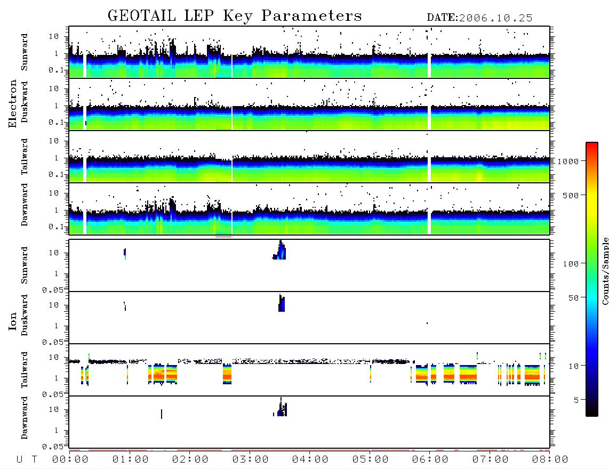Click the 'DATE:2006.10.25' label
The width and height of the screenshot is (609, 469).
click(479, 18)
